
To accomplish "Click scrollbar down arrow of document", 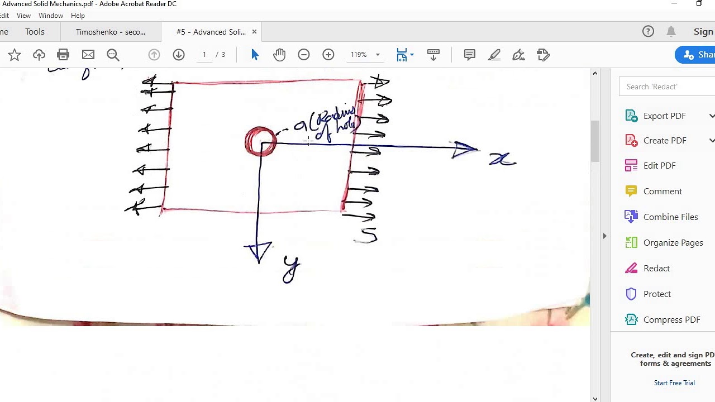I will pos(595,398).
